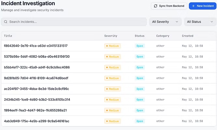Click Open status in the 1994ee1f row
This screenshot has width=217, height=130.
coord(140,110)
